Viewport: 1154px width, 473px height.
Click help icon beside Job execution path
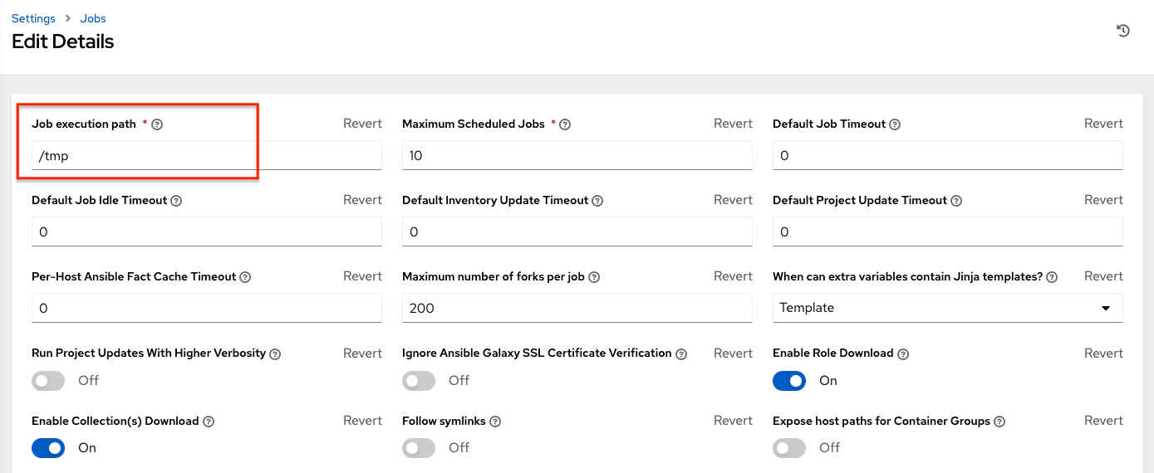(x=157, y=124)
